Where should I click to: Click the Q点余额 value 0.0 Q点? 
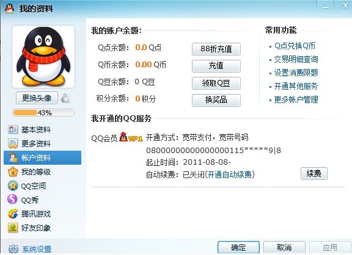(148, 48)
